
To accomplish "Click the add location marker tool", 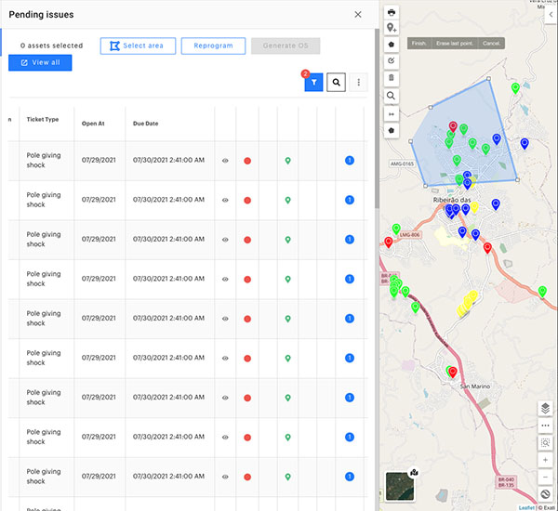I will 392,28.
